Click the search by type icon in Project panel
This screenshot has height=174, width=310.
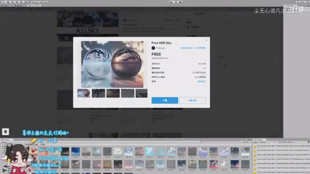click(x=244, y=142)
